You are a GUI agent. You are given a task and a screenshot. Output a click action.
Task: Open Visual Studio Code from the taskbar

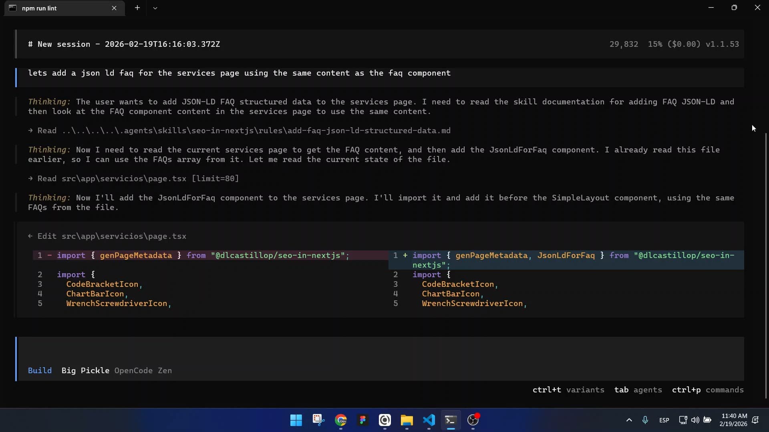(429, 420)
